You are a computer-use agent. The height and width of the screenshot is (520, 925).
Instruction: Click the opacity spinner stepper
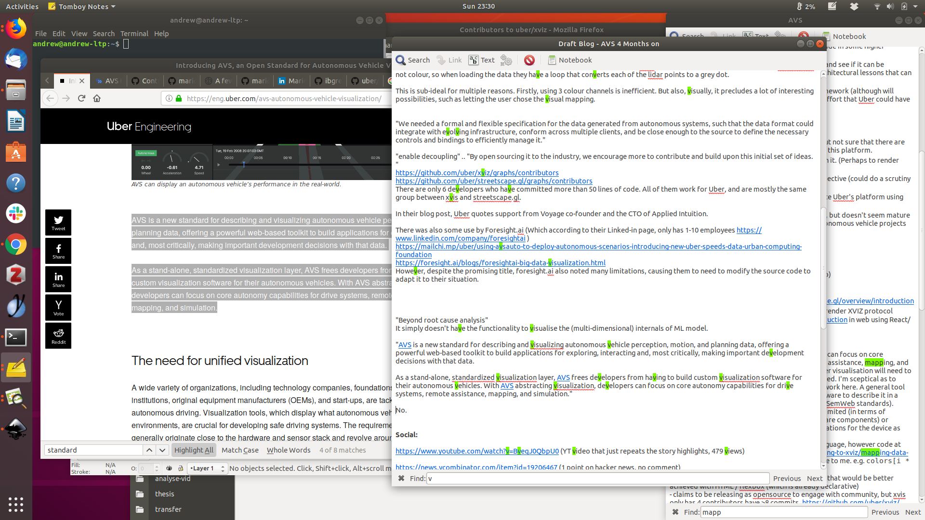[157, 468]
